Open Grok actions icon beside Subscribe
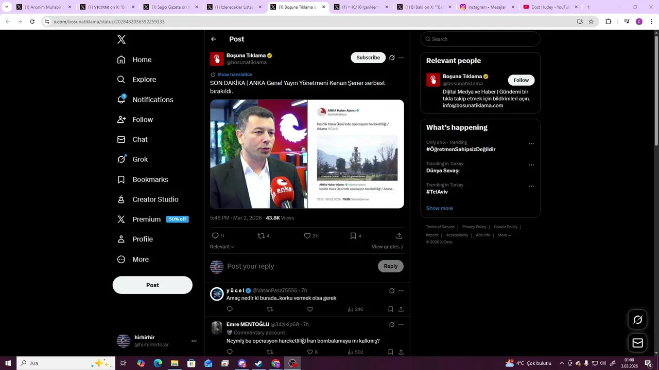This screenshot has width=659, height=370. point(392,58)
